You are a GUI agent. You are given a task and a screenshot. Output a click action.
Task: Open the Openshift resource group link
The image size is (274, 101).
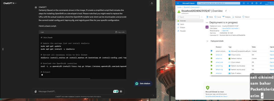(225, 31)
